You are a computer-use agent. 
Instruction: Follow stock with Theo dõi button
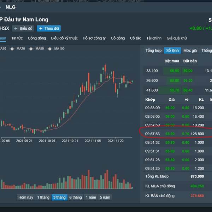[49, 28]
